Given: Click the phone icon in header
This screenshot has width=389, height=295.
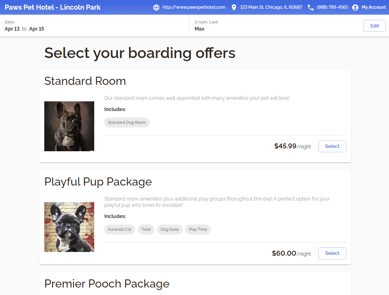Looking at the screenshot, I should (x=311, y=7).
